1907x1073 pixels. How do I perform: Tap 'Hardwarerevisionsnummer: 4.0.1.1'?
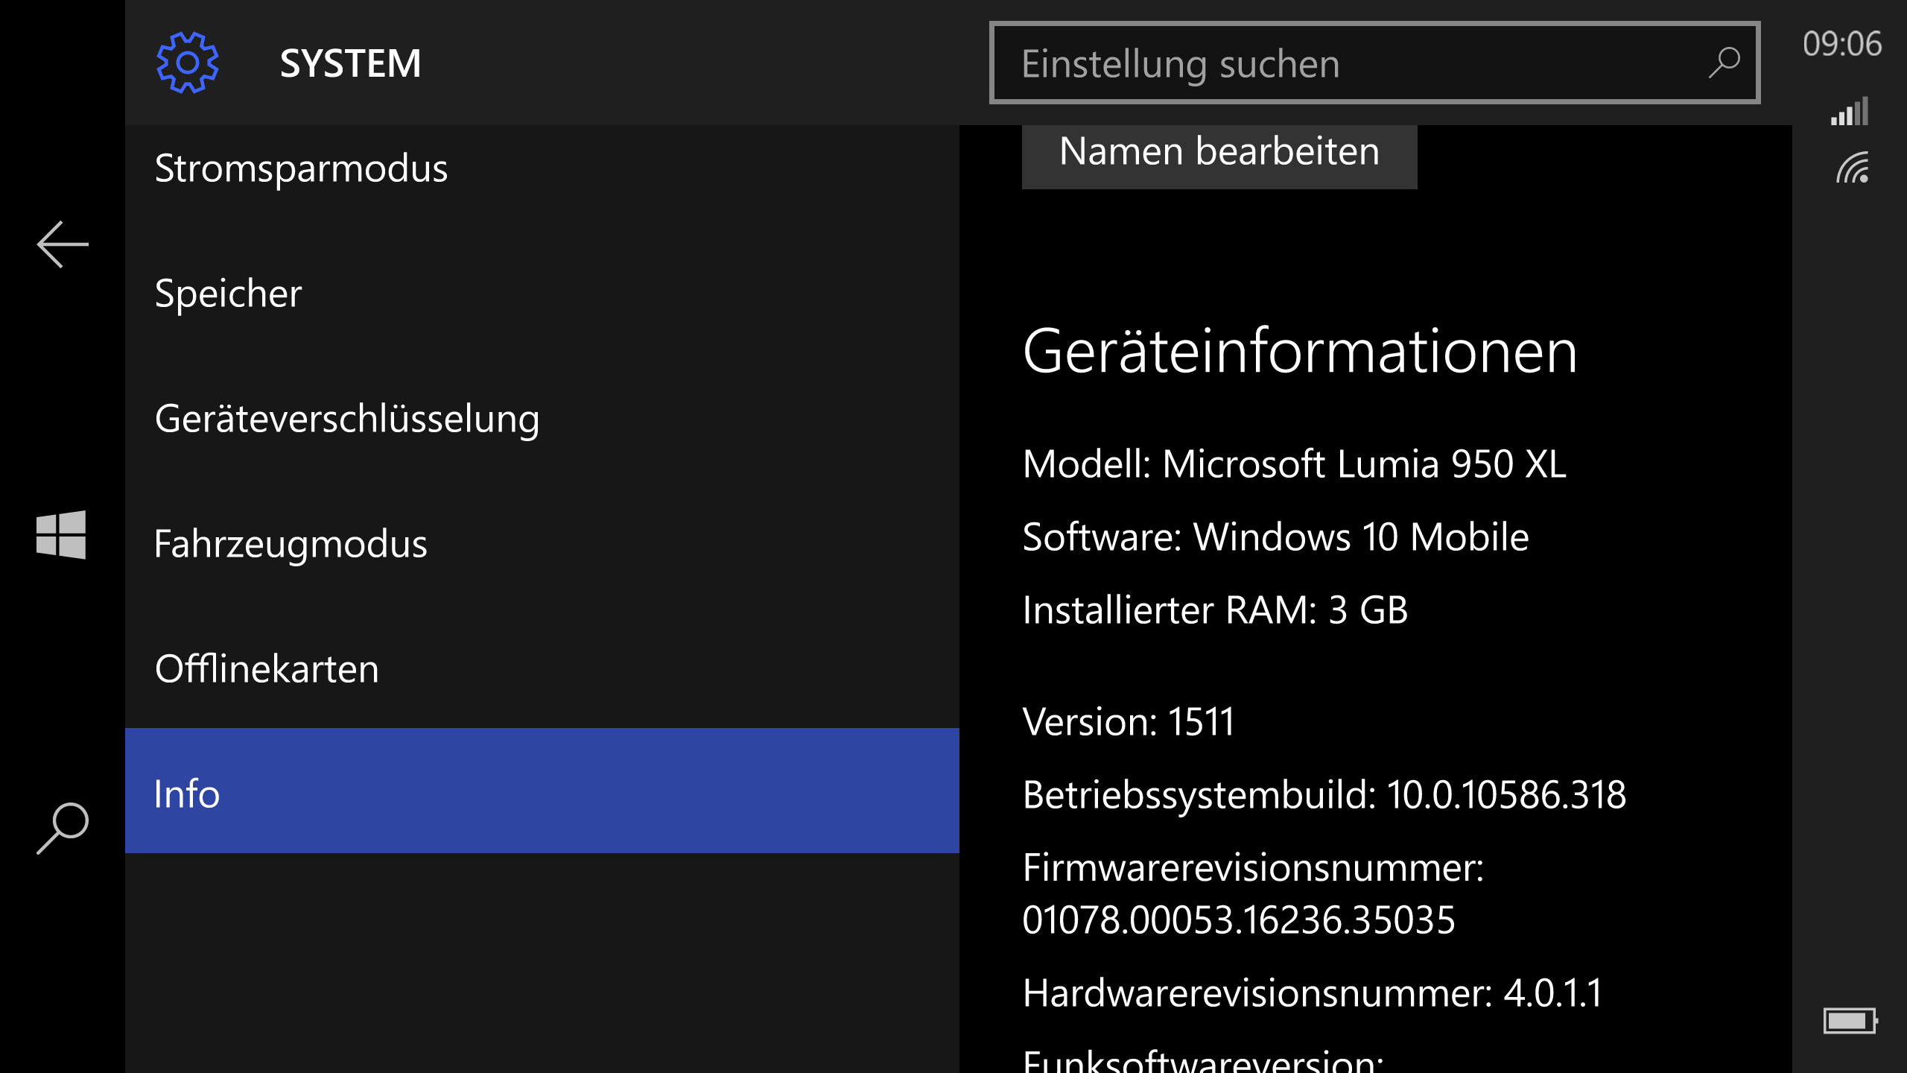1313,993
